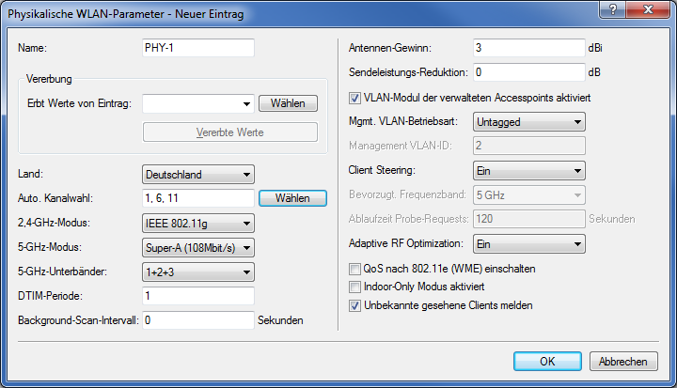Image resolution: width=677 pixels, height=388 pixels.
Task: Open the Land dropdown showing Deutschland
Action: click(198, 174)
